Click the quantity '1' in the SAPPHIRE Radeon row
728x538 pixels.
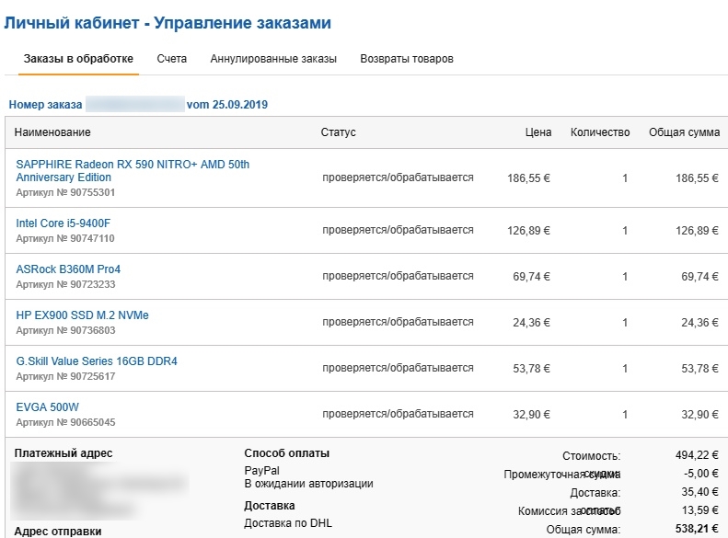click(625, 178)
